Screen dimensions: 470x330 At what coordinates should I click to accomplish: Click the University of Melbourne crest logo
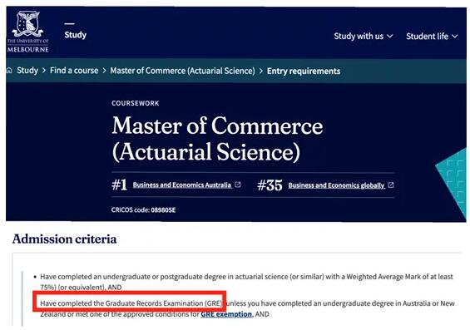point(28,32)
